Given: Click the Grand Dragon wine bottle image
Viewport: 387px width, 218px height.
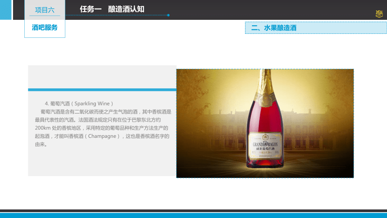Looking at the screenshot, I should (265, 123).
